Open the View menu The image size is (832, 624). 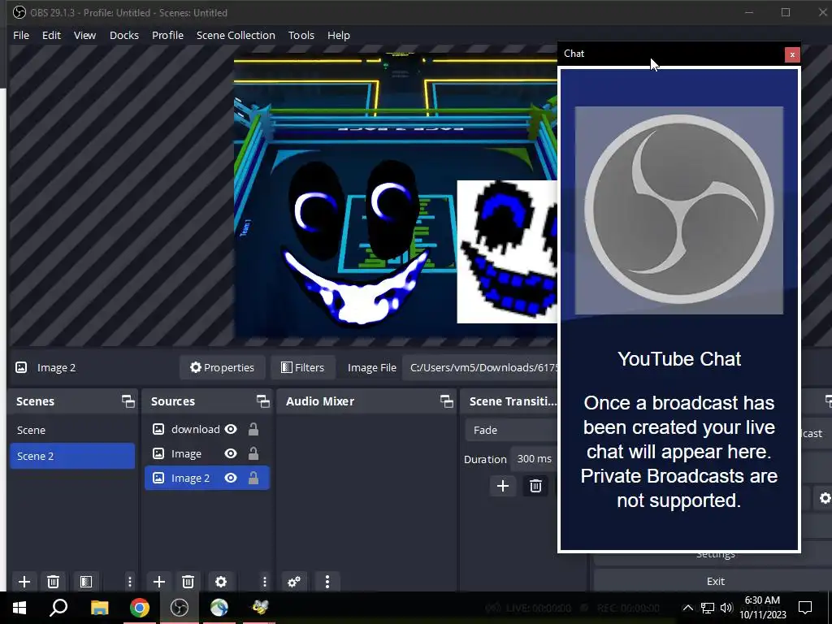coord(84,35)
